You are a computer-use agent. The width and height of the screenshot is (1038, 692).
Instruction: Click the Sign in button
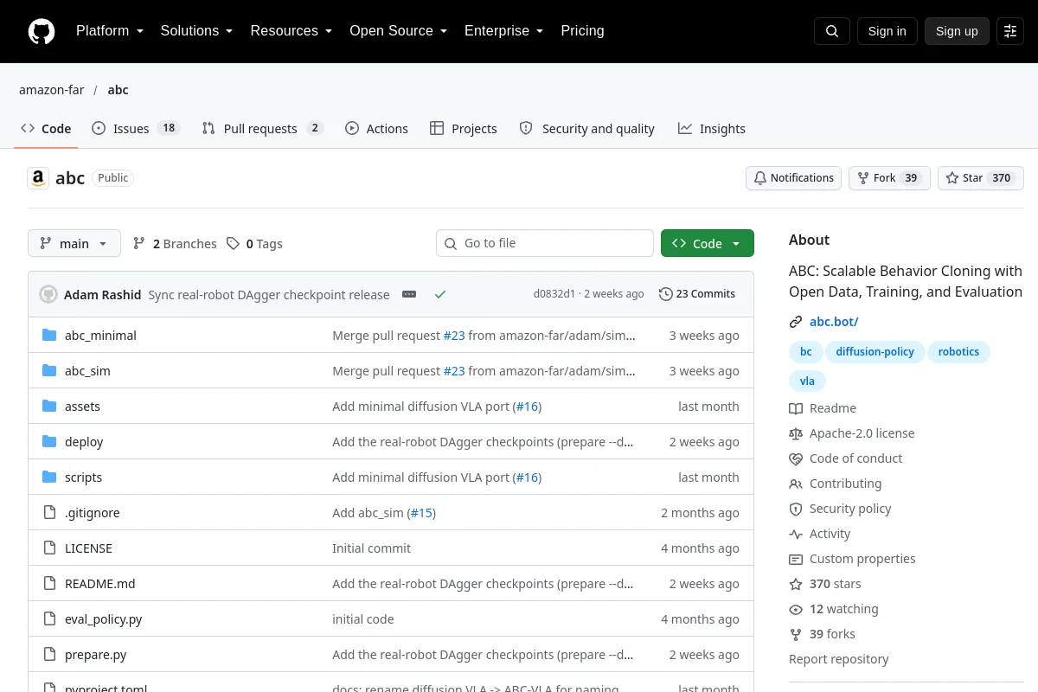point(887,31)
